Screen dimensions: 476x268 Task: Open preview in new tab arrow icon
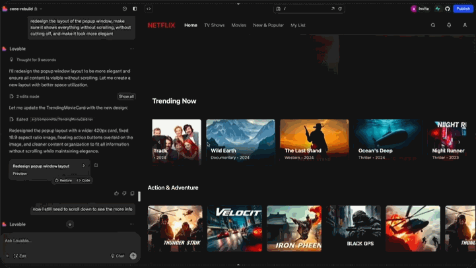coord(333,9)
